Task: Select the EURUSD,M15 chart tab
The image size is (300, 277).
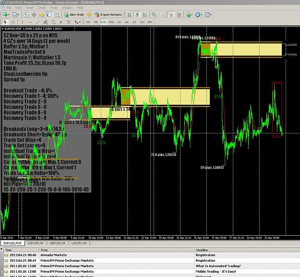Action: point(12,243)
